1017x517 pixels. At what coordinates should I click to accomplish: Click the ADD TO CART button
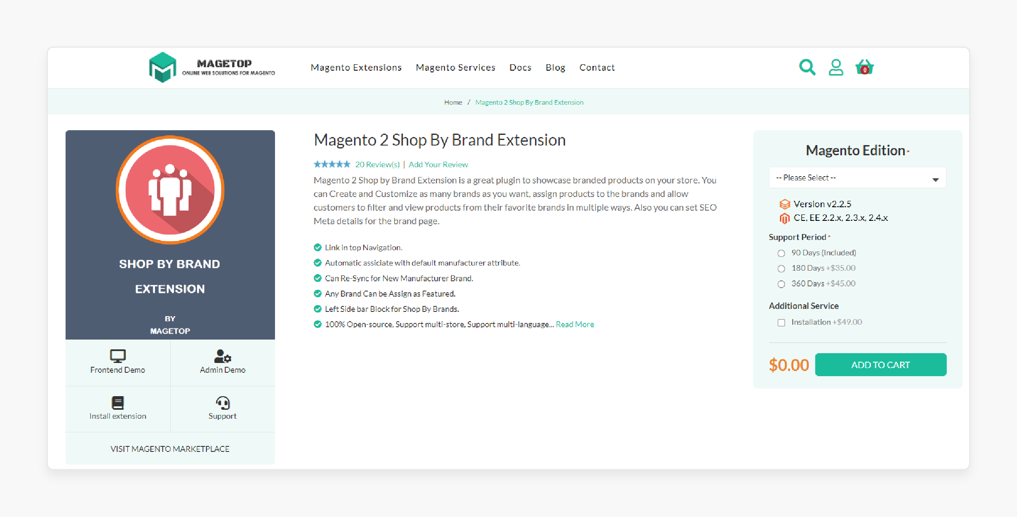880,365
